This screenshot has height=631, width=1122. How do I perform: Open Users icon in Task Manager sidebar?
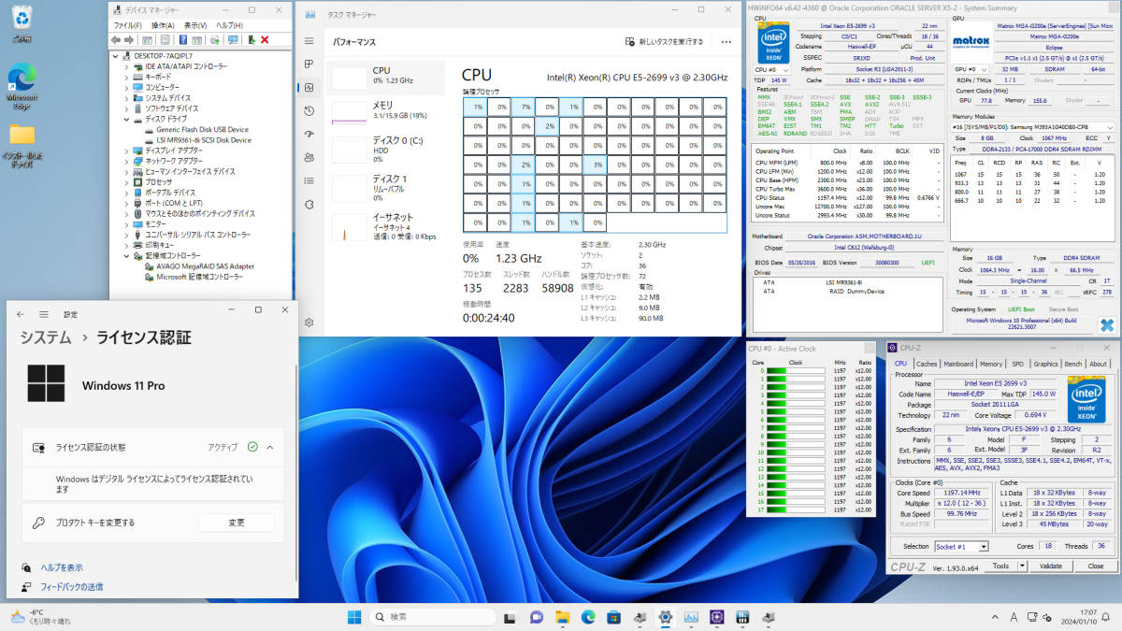point(309,157)
